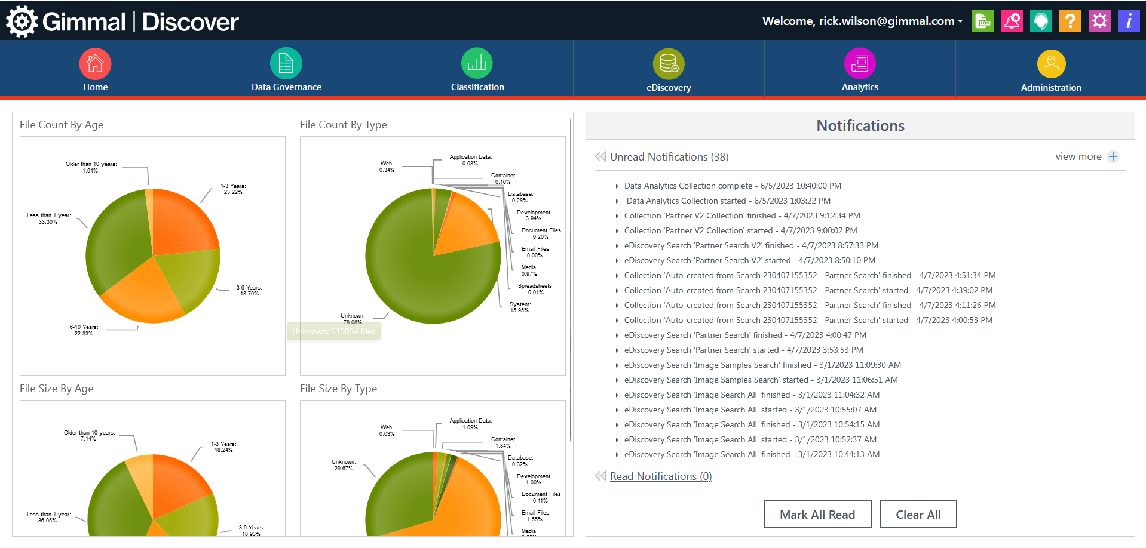Open the purple settings gear icon
The width and height of the screenshot is (1146, 548).
1099,21
